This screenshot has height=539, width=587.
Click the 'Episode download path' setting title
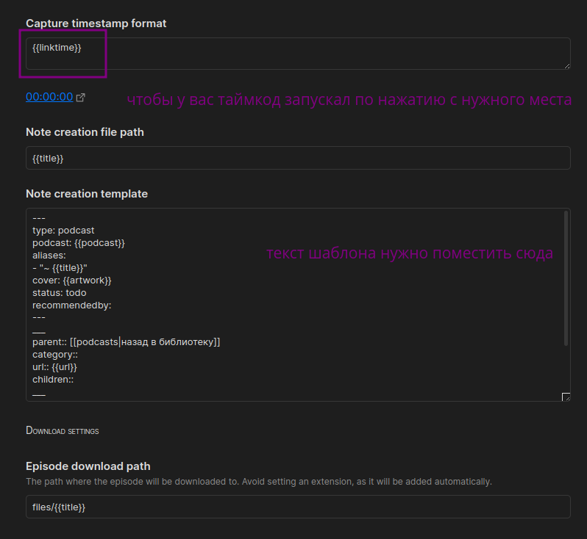pos(88,466)
